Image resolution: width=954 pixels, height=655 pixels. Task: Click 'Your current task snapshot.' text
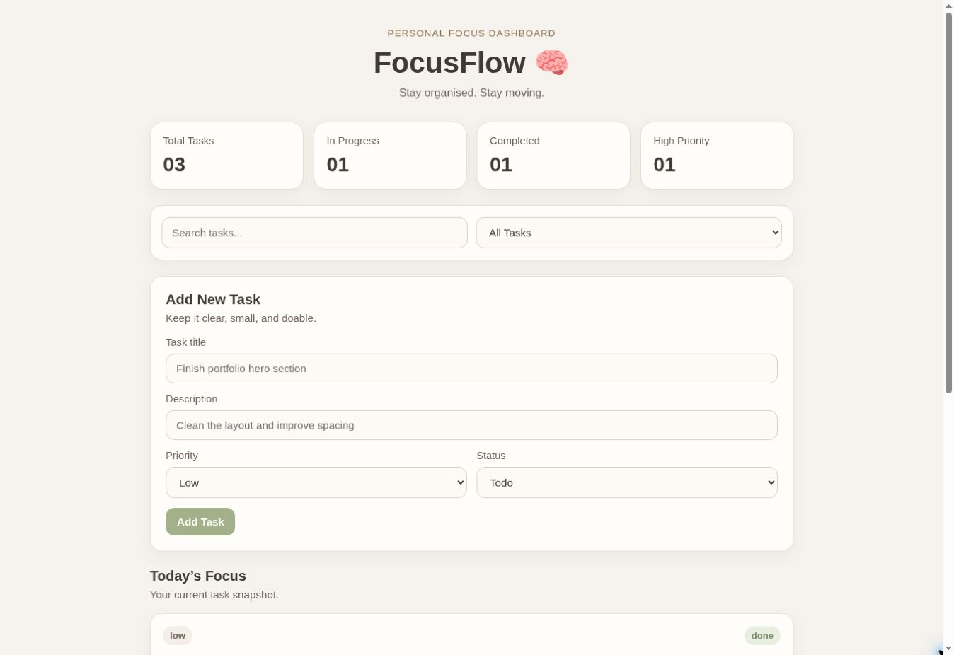214,595
